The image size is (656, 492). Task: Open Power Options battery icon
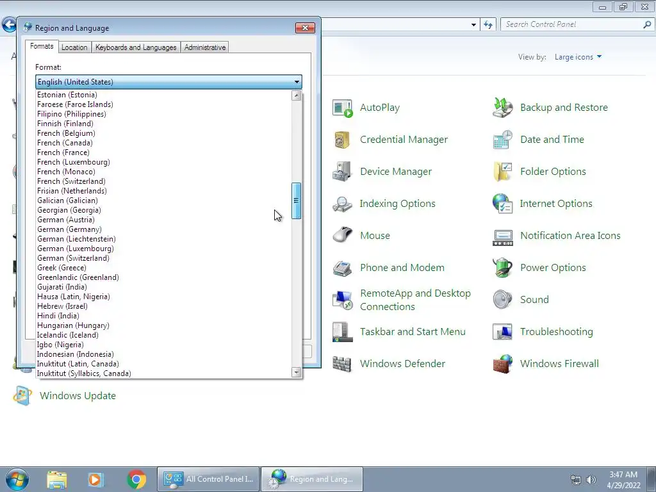coord(502,268)
